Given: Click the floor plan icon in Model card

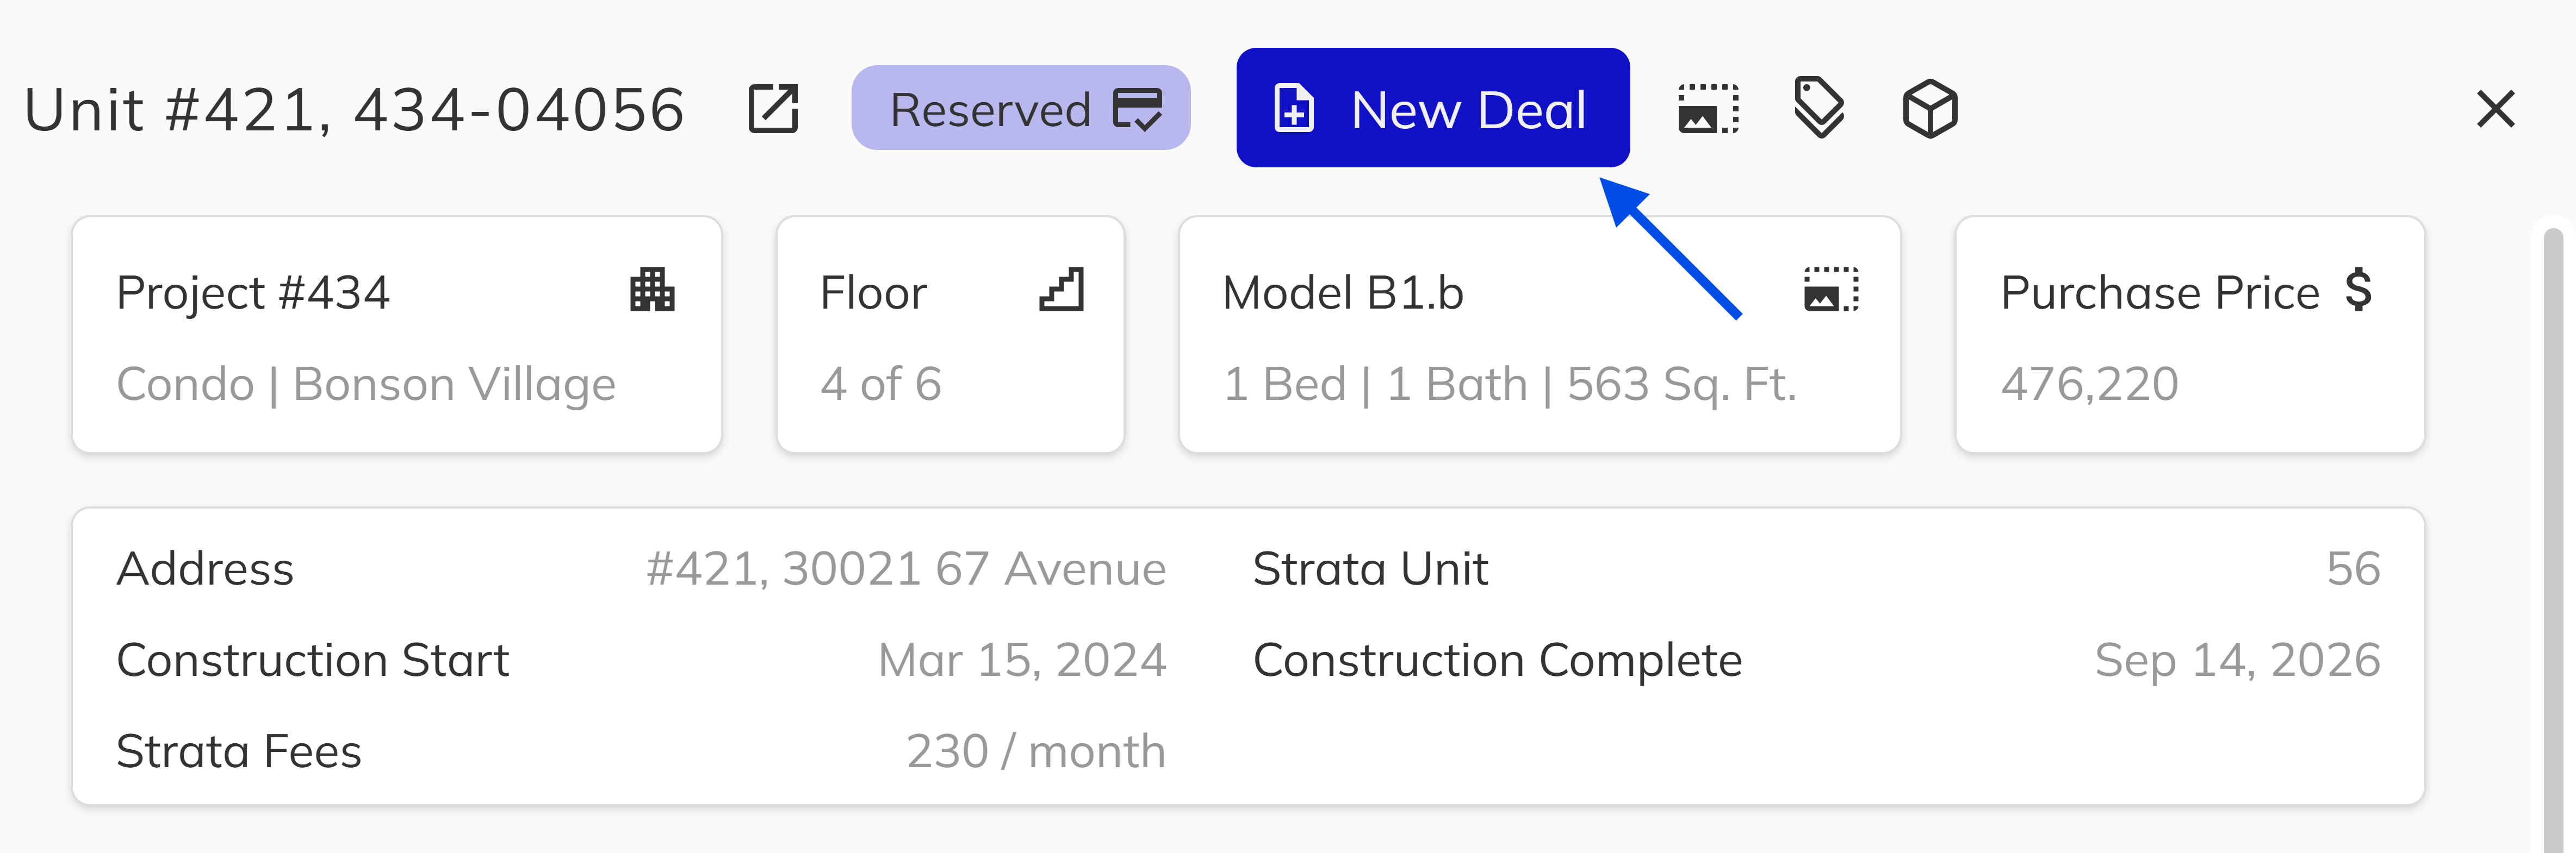Looking at the screenshot, I should pyautogui.click(x=1831, y=291).
